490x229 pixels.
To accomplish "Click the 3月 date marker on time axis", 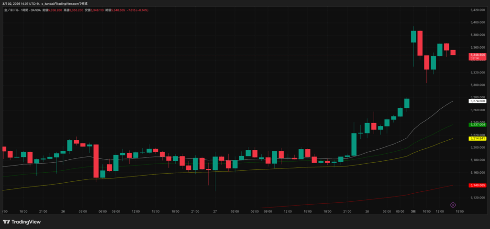I will pos(413,211).
